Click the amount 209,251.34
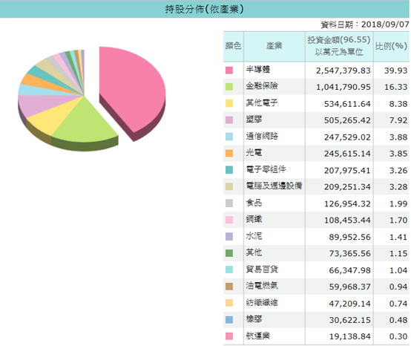The height and width of the screenshot is (346, 411). 347,187
